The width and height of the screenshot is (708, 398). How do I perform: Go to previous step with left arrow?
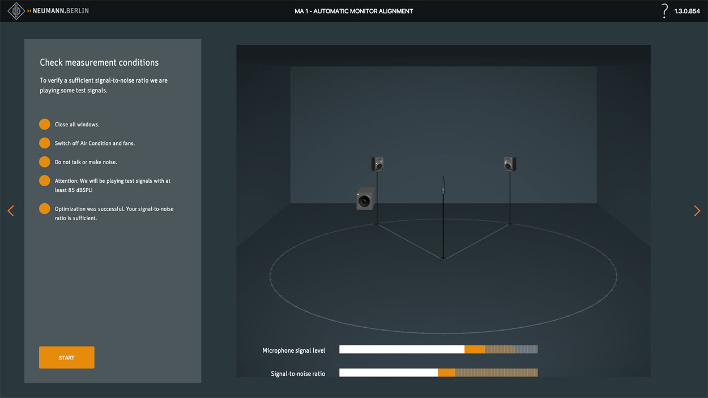(11, 211)
